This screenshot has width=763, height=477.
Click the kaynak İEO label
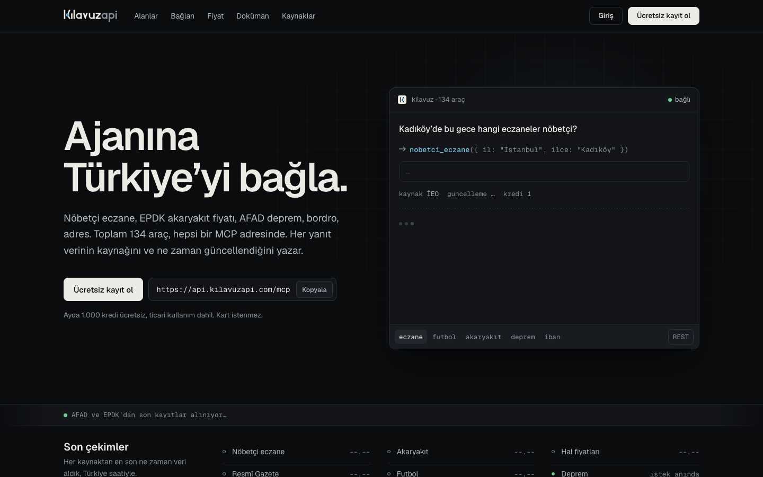tap(419, 194)
